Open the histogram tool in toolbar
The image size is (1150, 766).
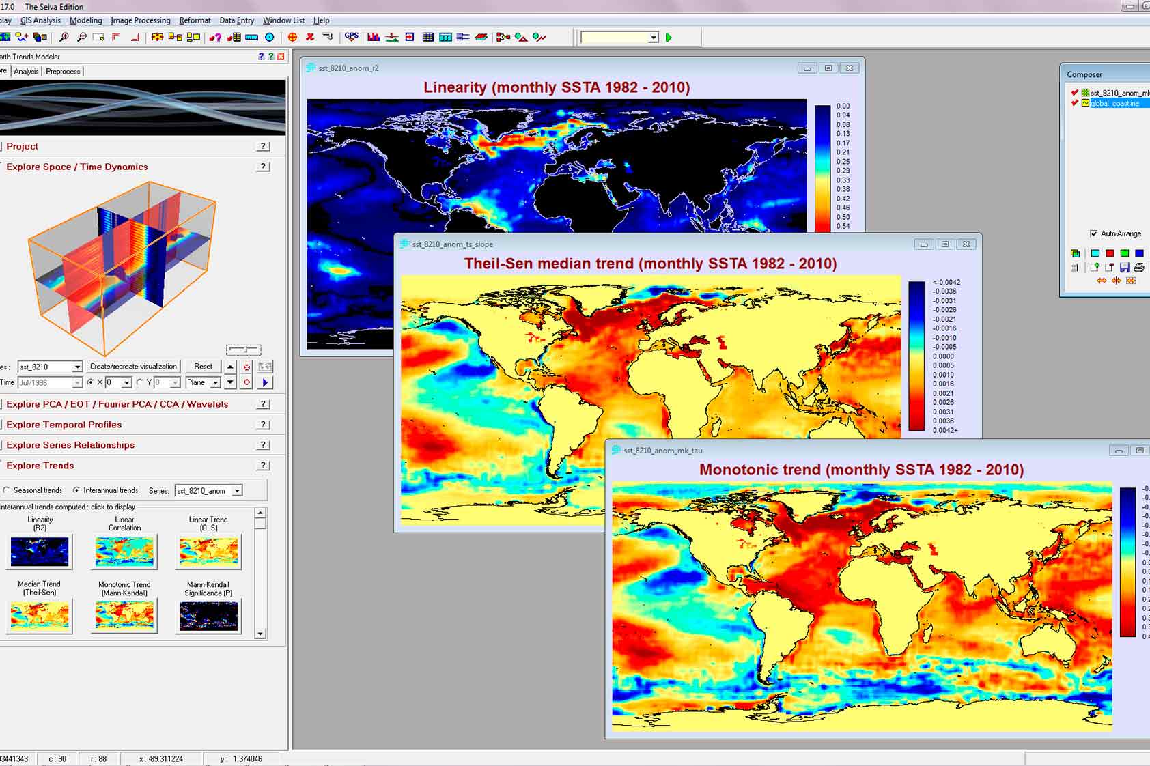tap(374, 38)
